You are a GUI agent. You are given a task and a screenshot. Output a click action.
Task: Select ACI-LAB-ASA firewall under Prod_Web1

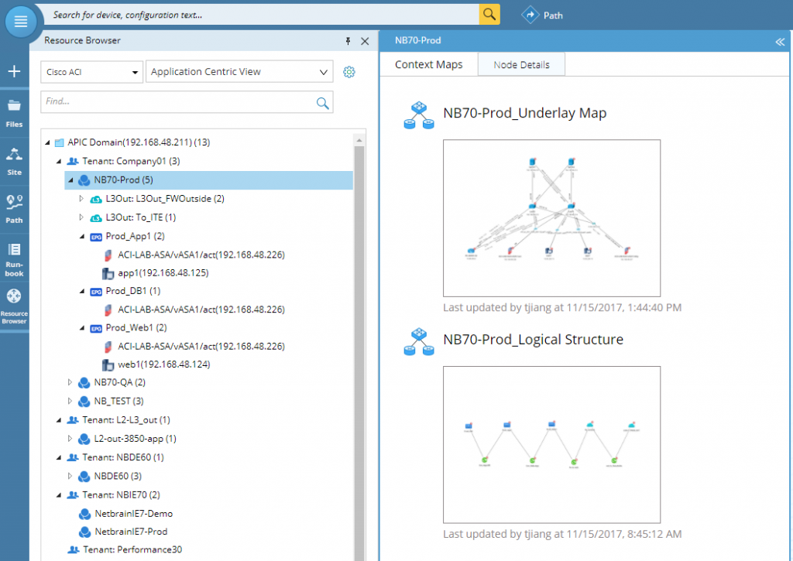201,346
